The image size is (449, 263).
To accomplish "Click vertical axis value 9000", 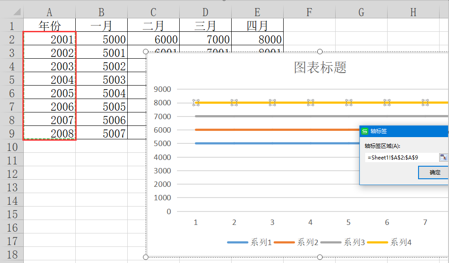I will [x=162, y=89].
